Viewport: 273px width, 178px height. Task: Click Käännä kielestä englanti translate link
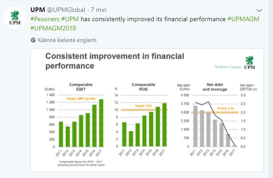67,40
